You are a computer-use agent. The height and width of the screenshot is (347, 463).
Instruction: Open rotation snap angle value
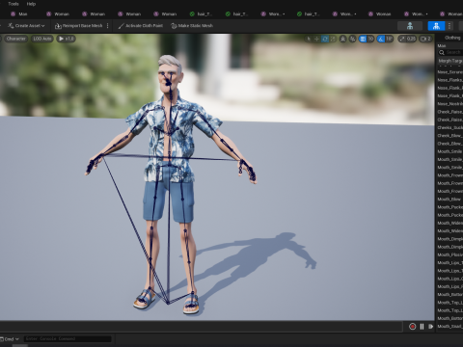pyautogui.click(x=389, y=39)
